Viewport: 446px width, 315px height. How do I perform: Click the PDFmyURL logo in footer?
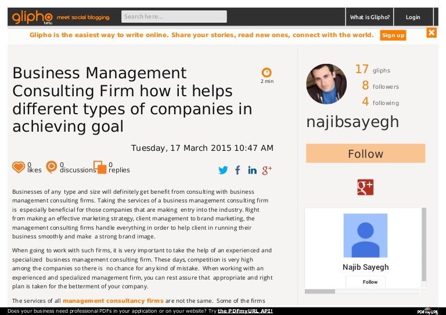coord(427,312)
